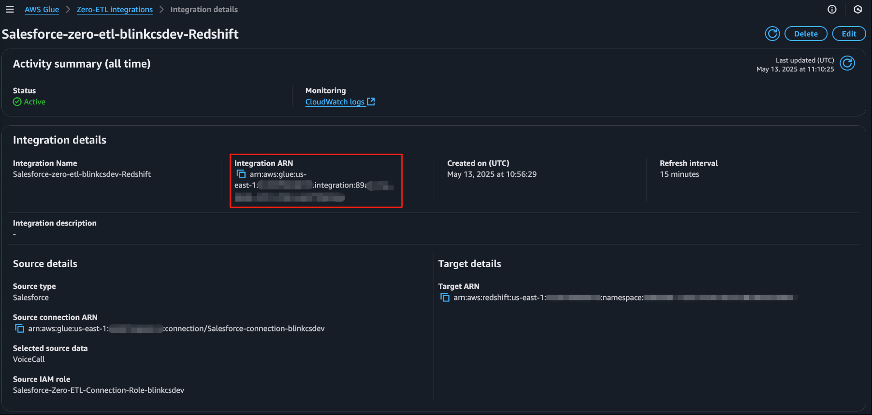The height and width of the screenshot is (415, 872).
Task: Select the Source IAM role value text
Action: pyautogui.click(x=99, y=390)
